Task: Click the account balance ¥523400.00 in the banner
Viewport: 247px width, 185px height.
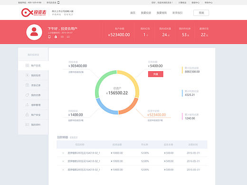Action: click(119, 35)
